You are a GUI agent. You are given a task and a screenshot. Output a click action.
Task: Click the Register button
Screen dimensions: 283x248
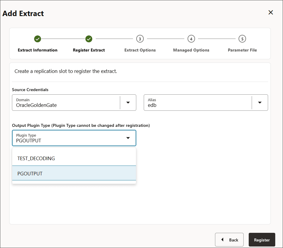click(262, 240)
